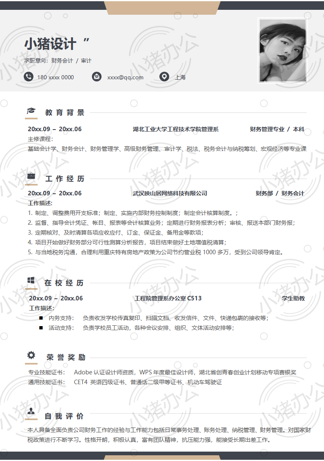Click the 自我评价 section heading
The width and height of the screenshot is (324, 461).
[x=65, y=416]
